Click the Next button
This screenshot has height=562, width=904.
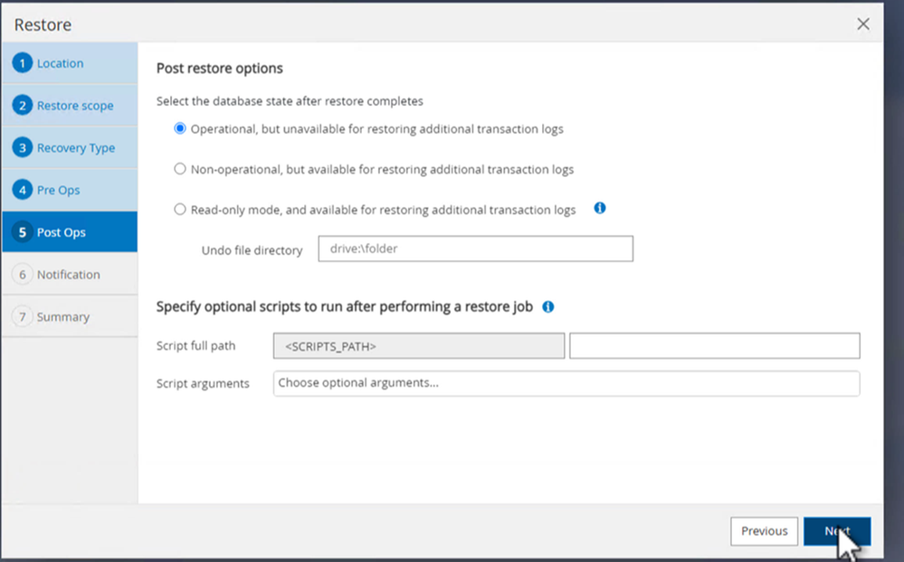pyautogui.click(x=837, y=531)
